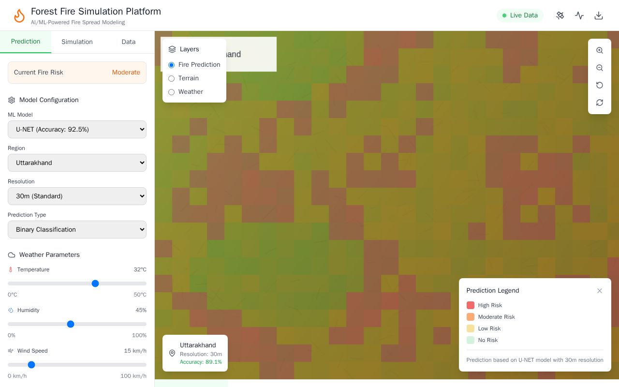
Task: Switch to the Simulation tab
Action: tap(77, 42)
